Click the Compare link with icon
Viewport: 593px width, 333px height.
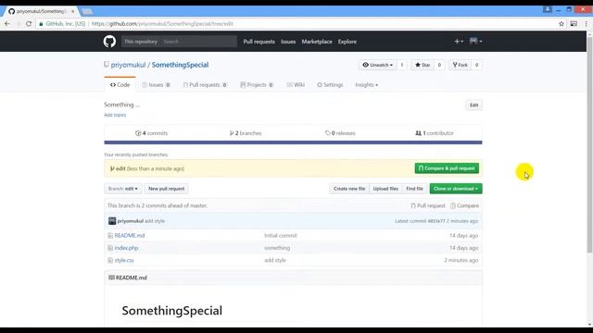(x=464, y=205)
